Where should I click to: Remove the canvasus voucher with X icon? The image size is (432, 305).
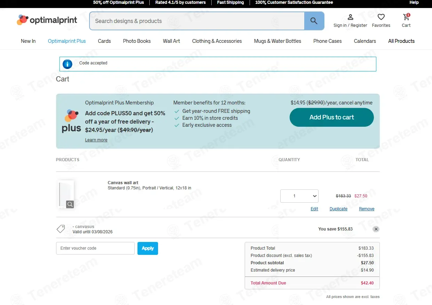[x=376, y=229]
